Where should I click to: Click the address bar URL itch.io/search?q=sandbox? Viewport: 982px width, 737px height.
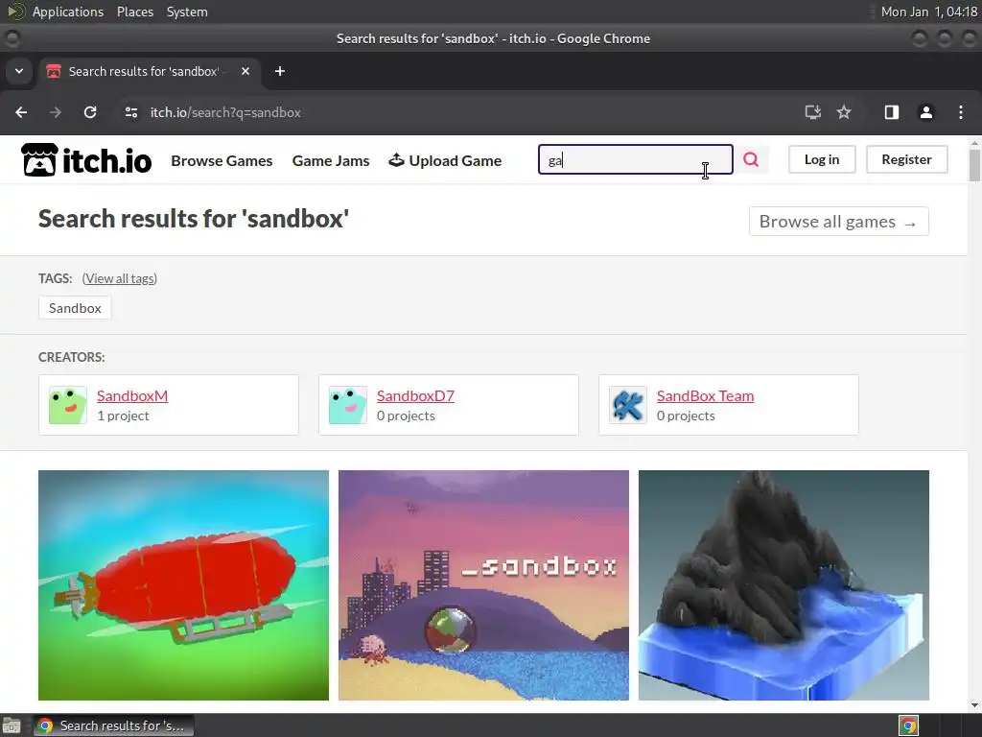tap(225, 112)
